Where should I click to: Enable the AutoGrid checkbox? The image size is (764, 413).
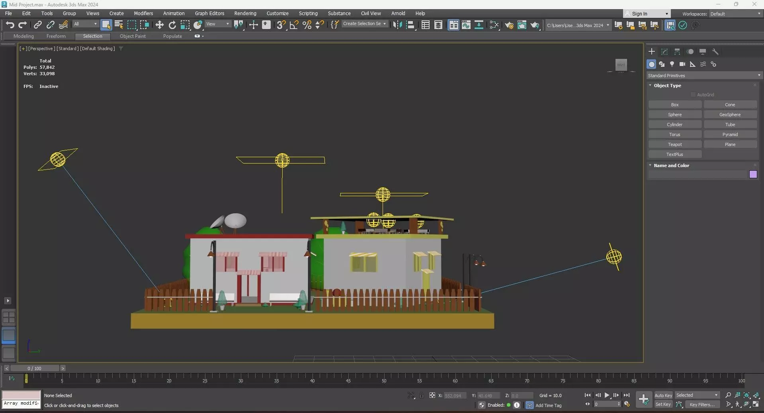pyautogui.click(x=693, y=95)
